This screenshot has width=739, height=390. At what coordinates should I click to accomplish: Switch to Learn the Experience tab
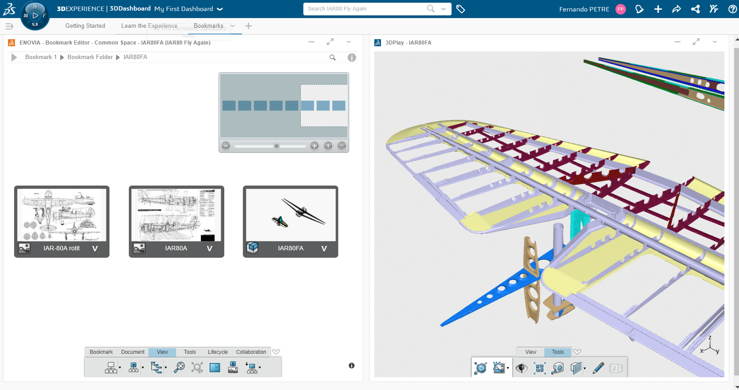(149, 26)
